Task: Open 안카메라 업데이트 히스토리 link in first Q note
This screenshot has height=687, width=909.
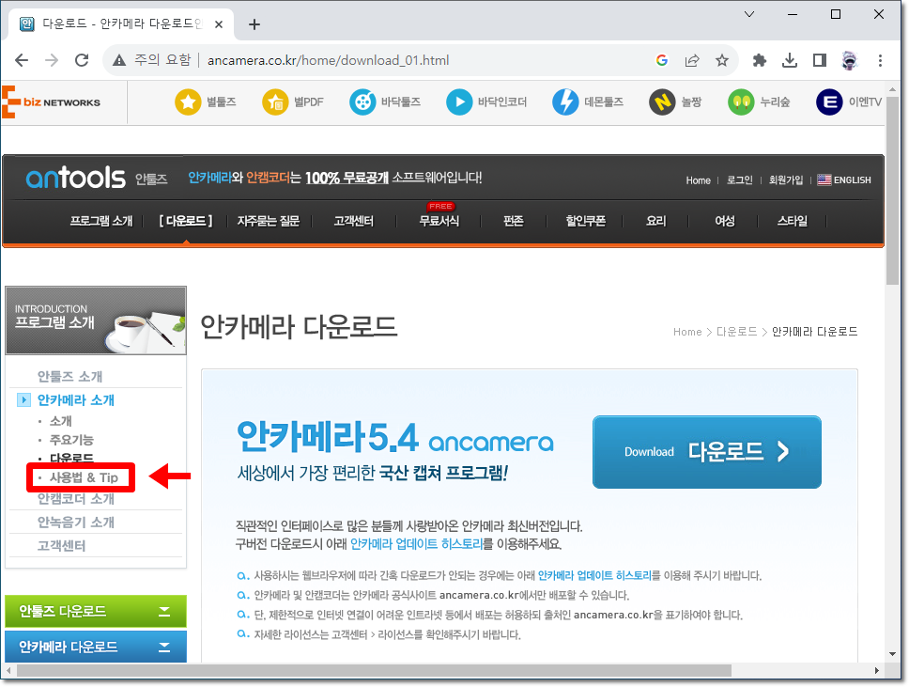Action: tap(594, 575)
